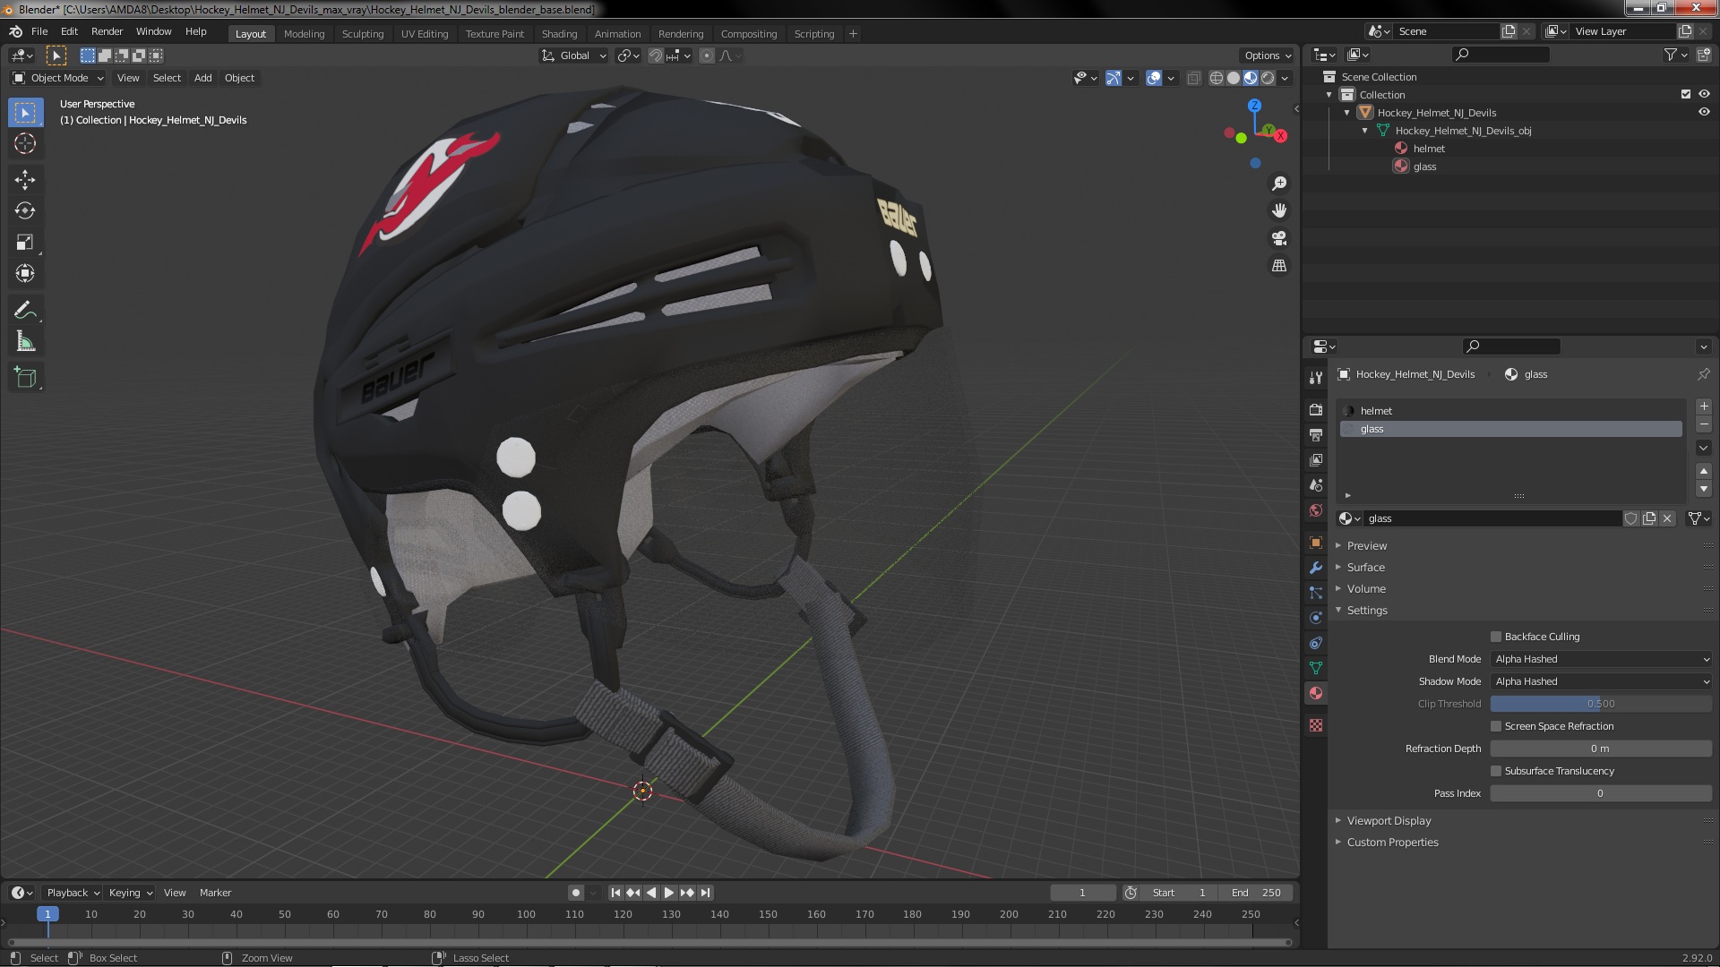This screenshot has height=967, width=1720.
Task: Switch to rendered viewport shading
Action: click(1268, 78)
